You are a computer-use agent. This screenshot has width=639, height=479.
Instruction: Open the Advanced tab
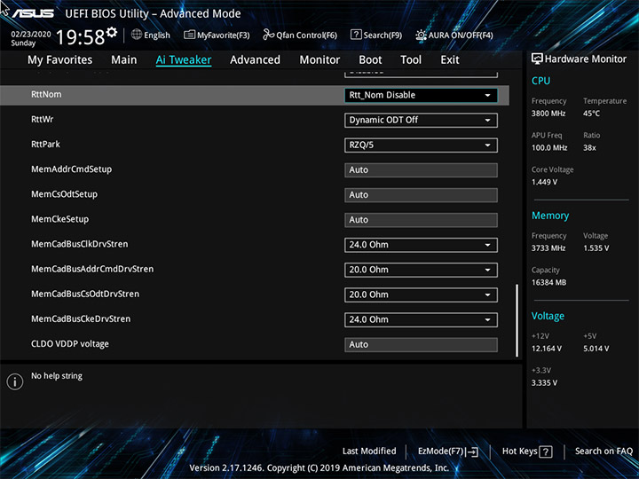point(255,60)
